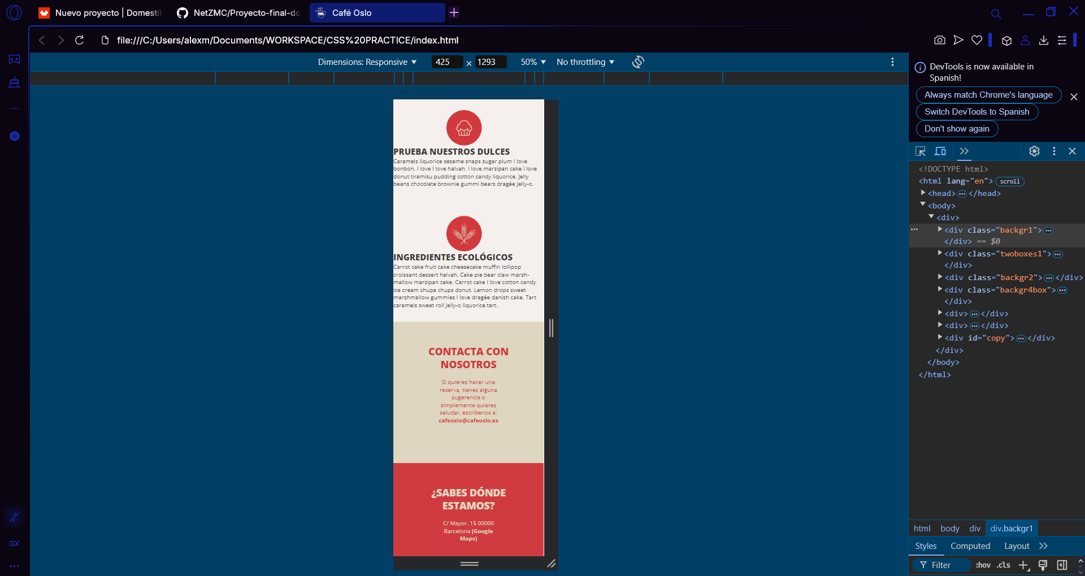
Task: Reload the page with refresh icon
Action: pos(80,40)
